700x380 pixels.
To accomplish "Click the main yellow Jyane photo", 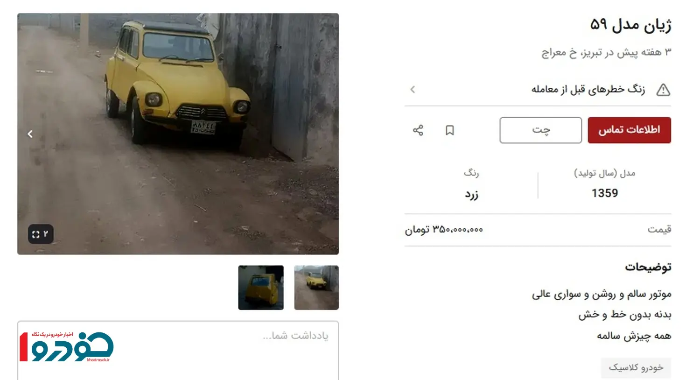I will coord(178,134).
